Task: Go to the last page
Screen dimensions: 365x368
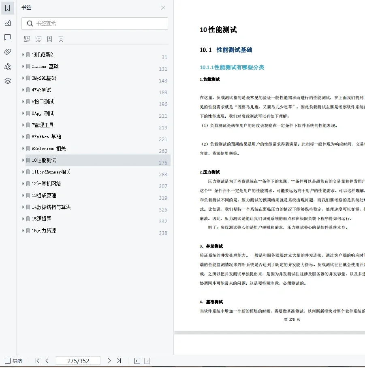Action: pos(119,360)
